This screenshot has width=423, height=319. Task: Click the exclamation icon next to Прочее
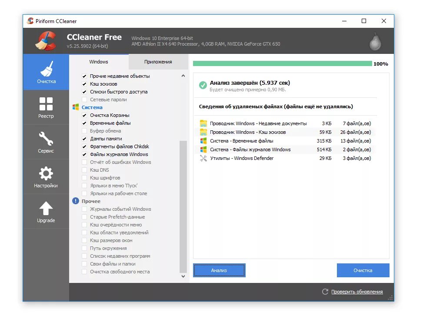76,201
